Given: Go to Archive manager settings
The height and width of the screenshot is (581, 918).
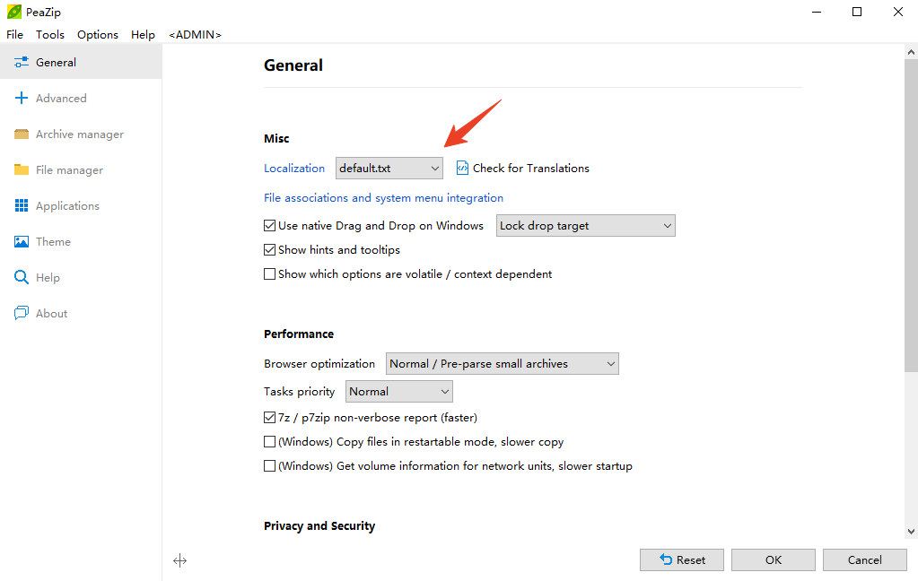Looking at the screenshot, I should [x=80, y=134].
